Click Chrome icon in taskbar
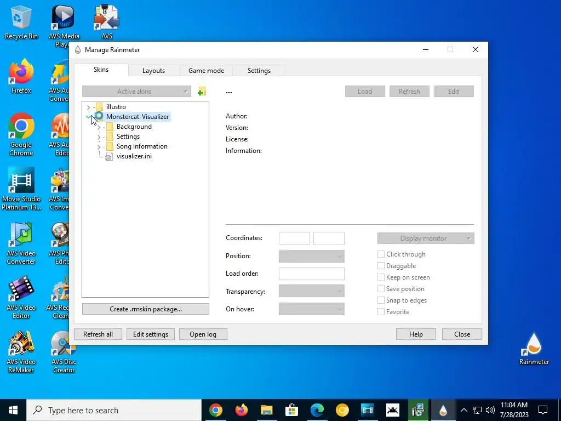Viewport: 561px width, 421px height. (216, 410)
